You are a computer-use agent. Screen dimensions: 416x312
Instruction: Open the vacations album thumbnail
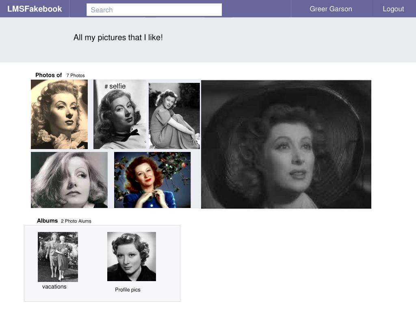[x=58, y=257]
